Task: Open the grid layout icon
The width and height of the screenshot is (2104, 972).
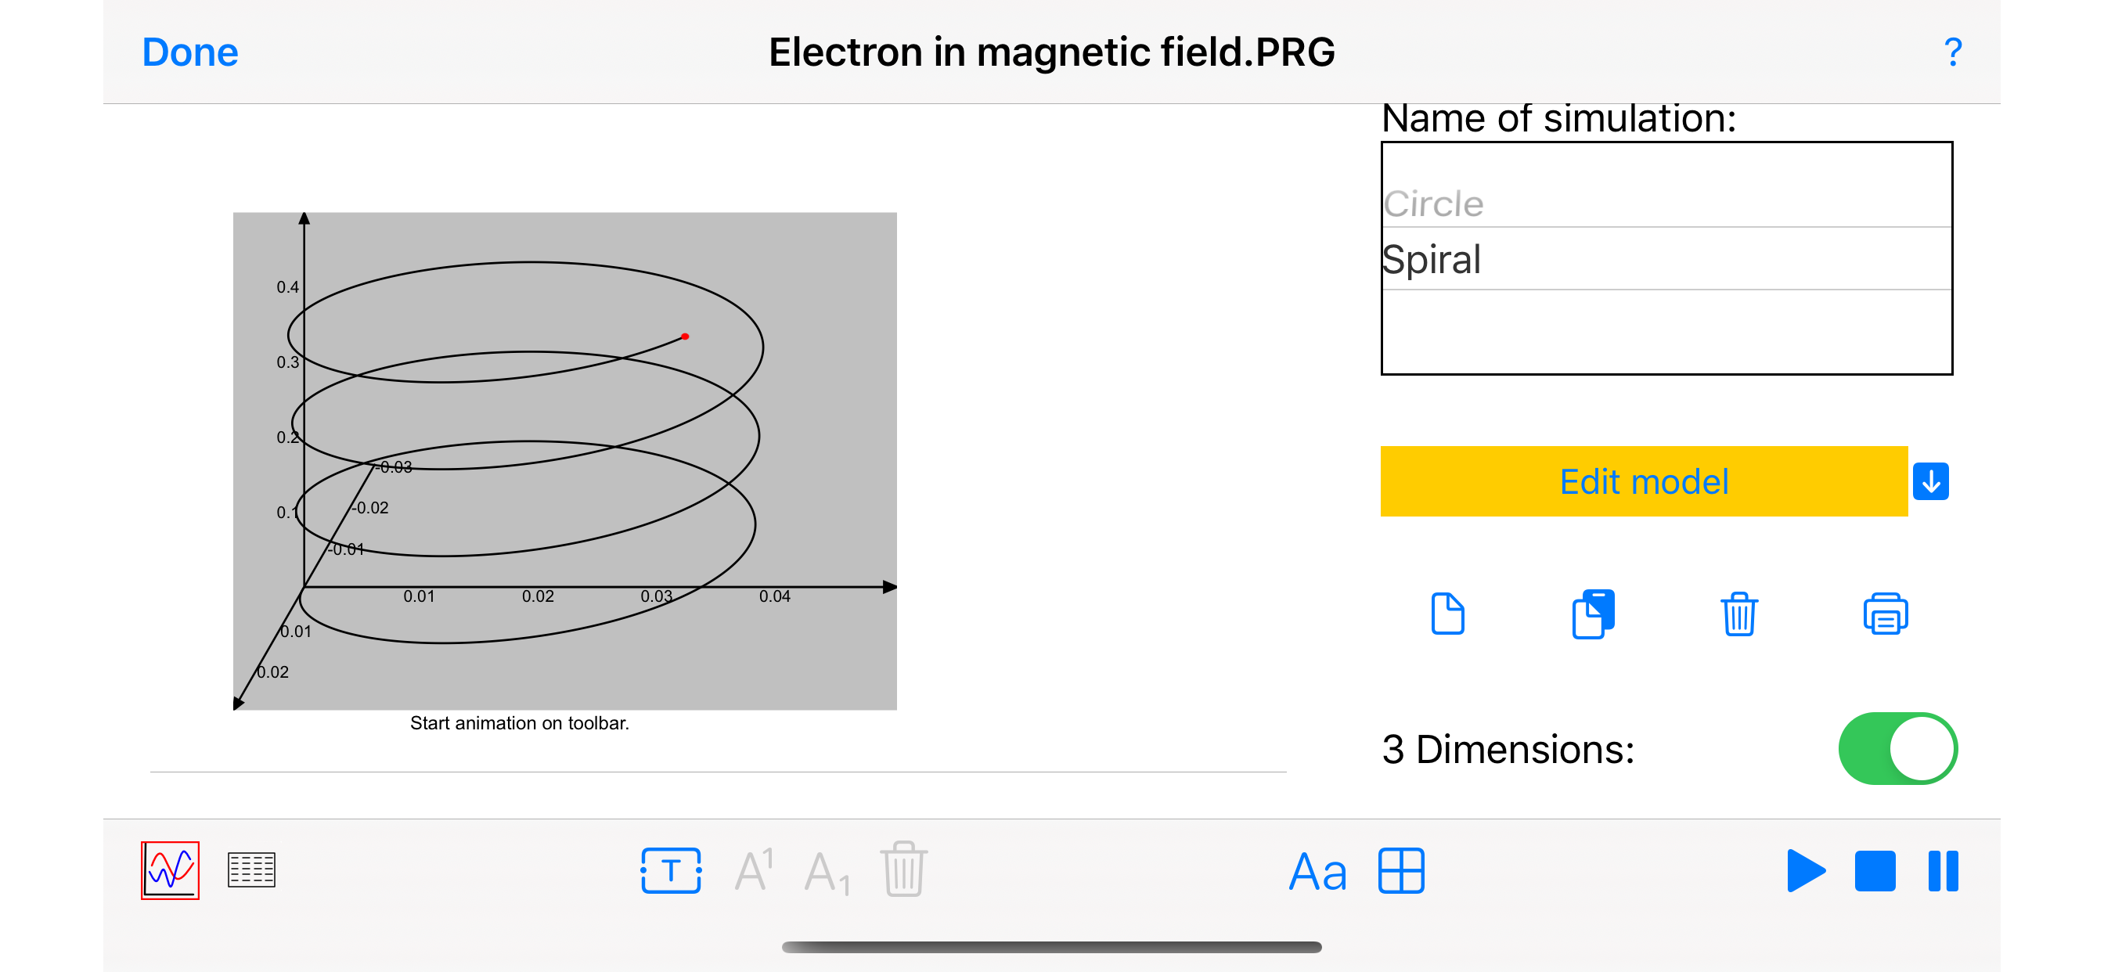Action: [1401, 871]
